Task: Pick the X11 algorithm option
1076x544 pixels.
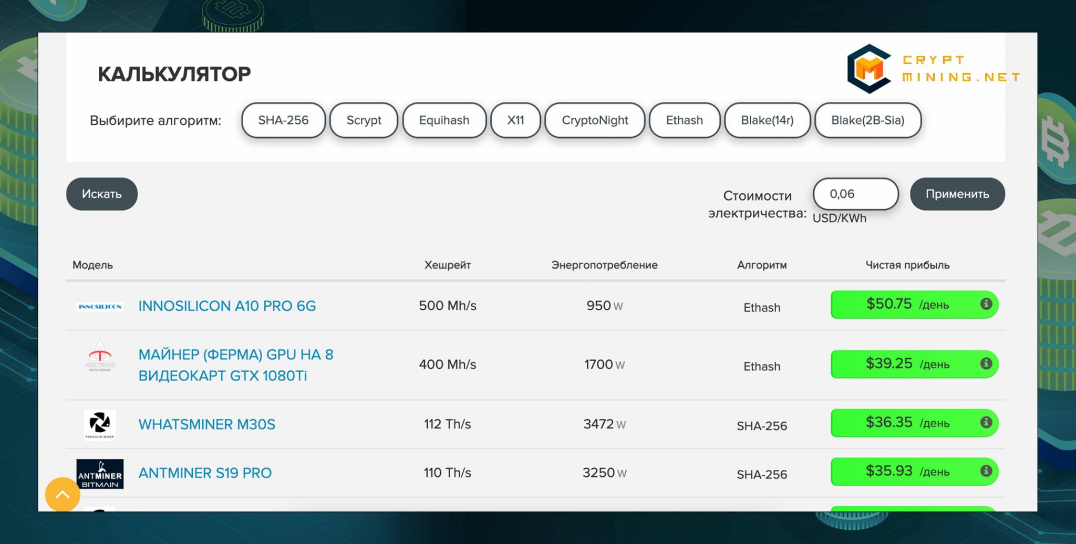Action: coord(515,120)
